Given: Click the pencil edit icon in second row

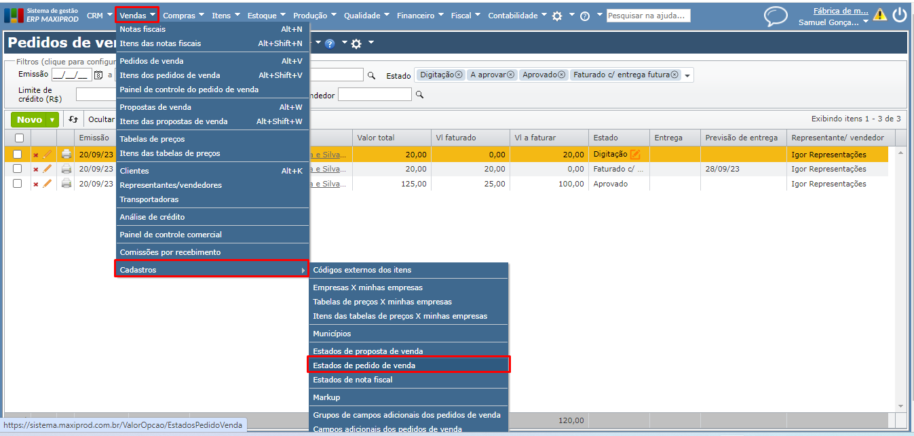Looking at the screenshot, I should [47, 169].
